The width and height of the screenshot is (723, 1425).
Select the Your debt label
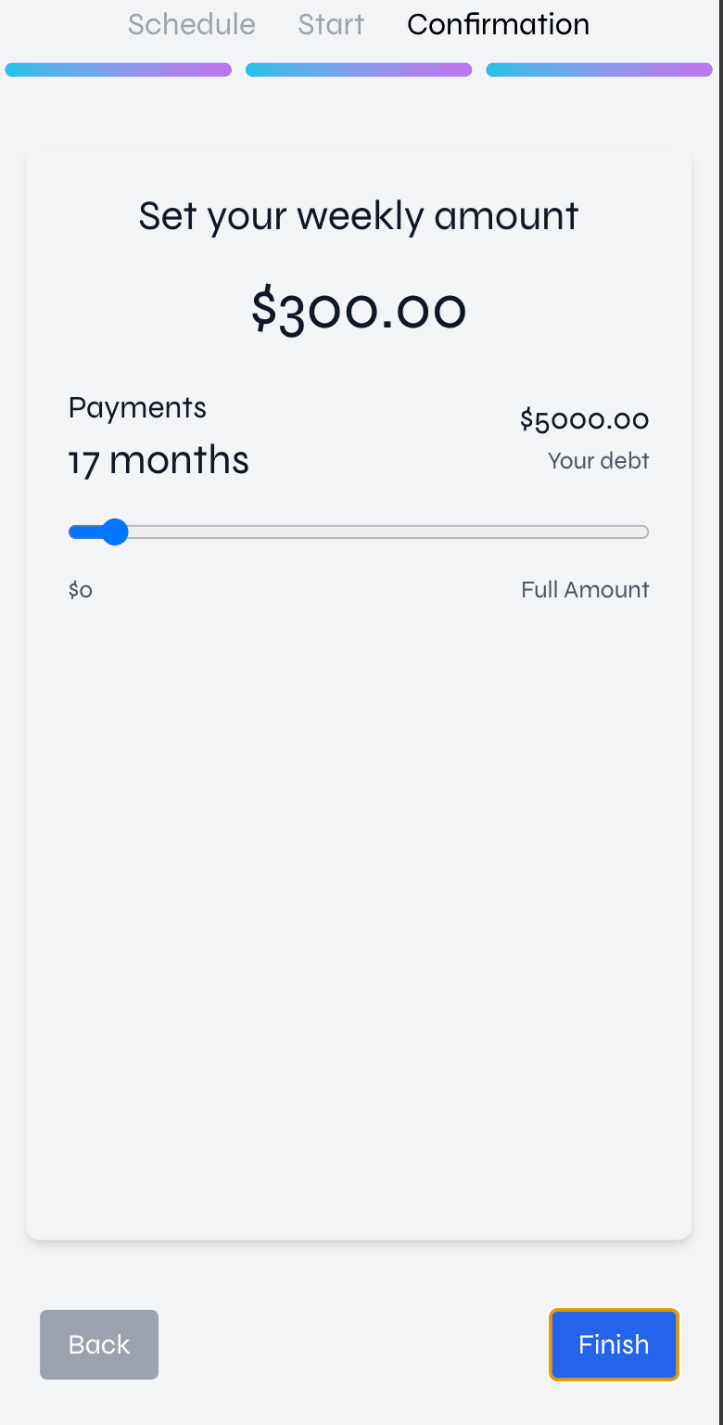598,460
